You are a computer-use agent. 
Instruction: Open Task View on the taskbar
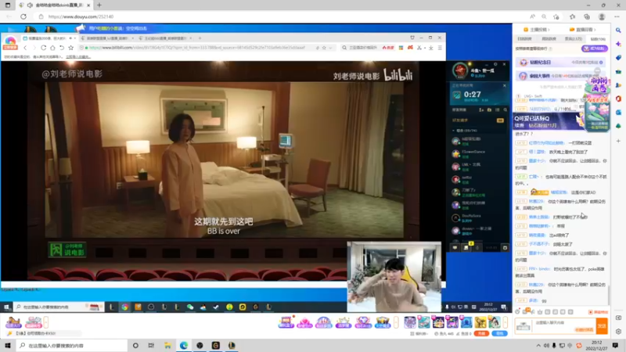click(x=151, y=346)
